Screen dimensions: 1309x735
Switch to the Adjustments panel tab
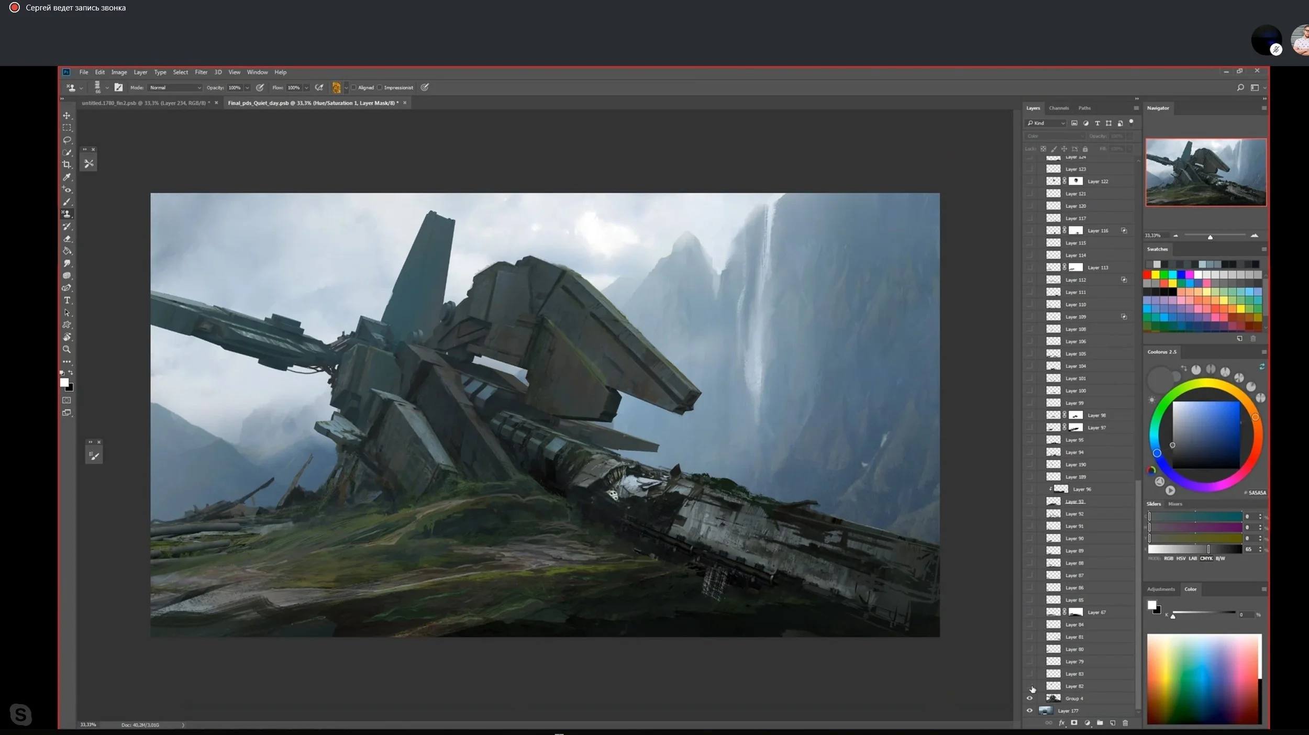point(1161,589)
